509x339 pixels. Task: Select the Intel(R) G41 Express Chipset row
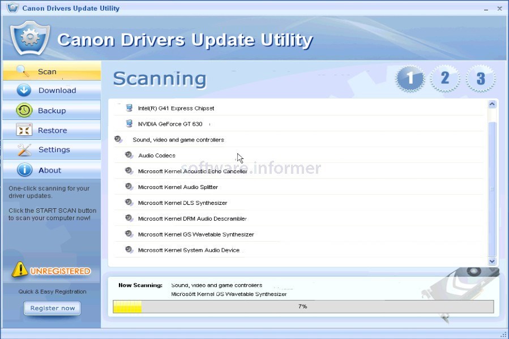point(298,108)
